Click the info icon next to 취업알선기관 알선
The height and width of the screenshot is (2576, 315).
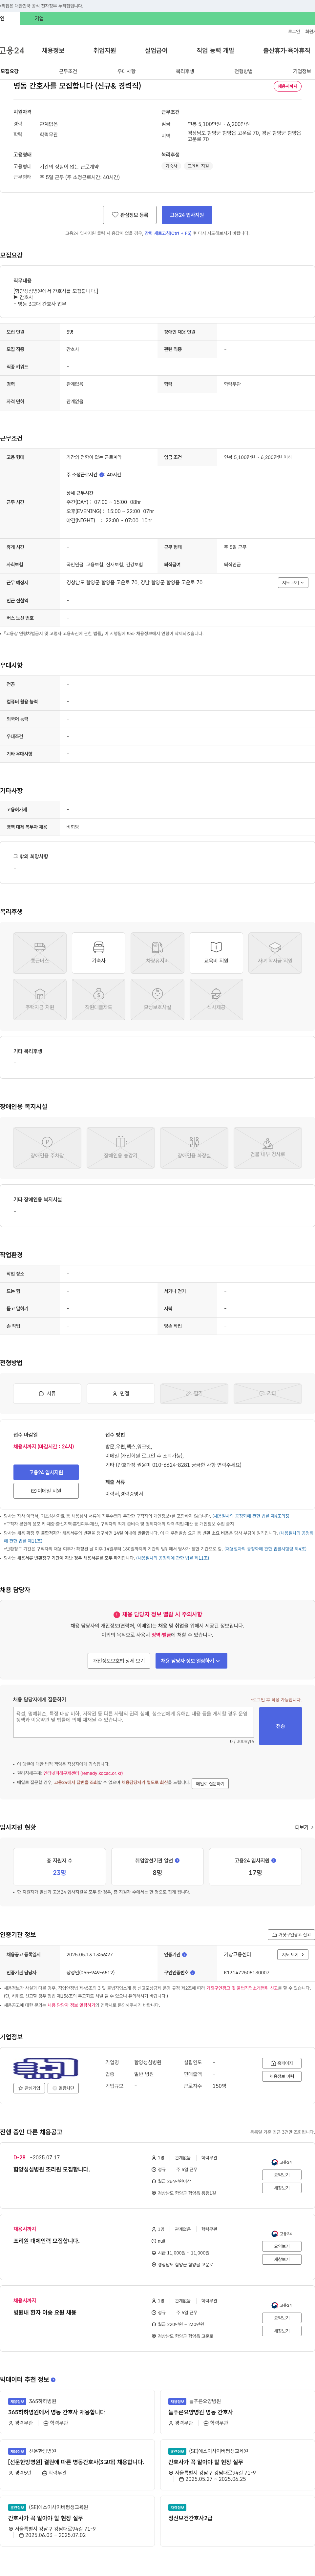177,1860
